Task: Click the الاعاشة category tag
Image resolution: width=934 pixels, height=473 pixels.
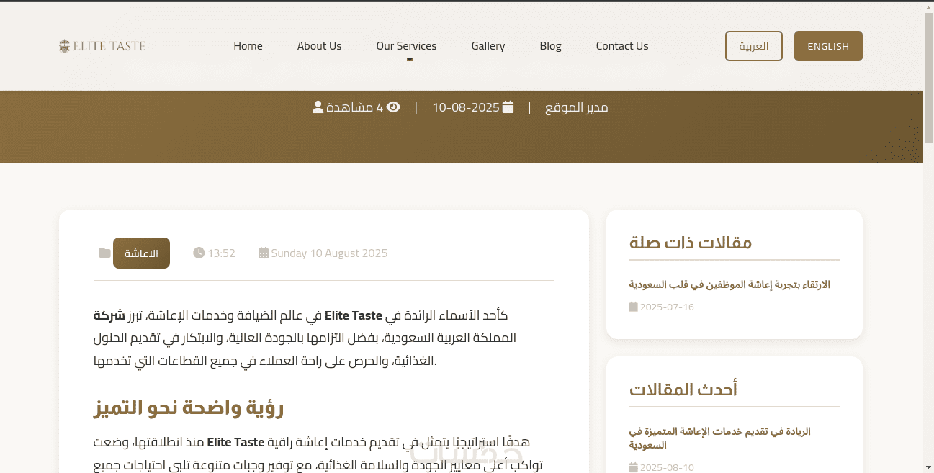Action: coord(141,253)
